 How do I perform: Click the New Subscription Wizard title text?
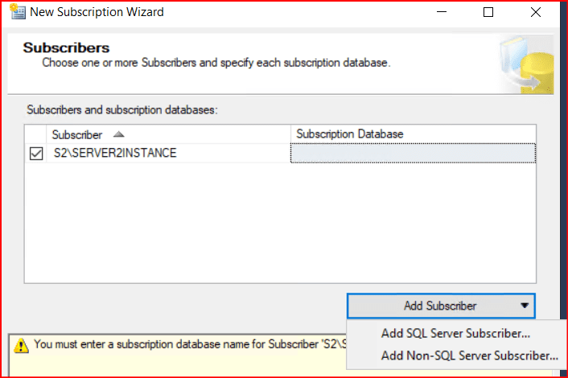(x=97, y=12)
